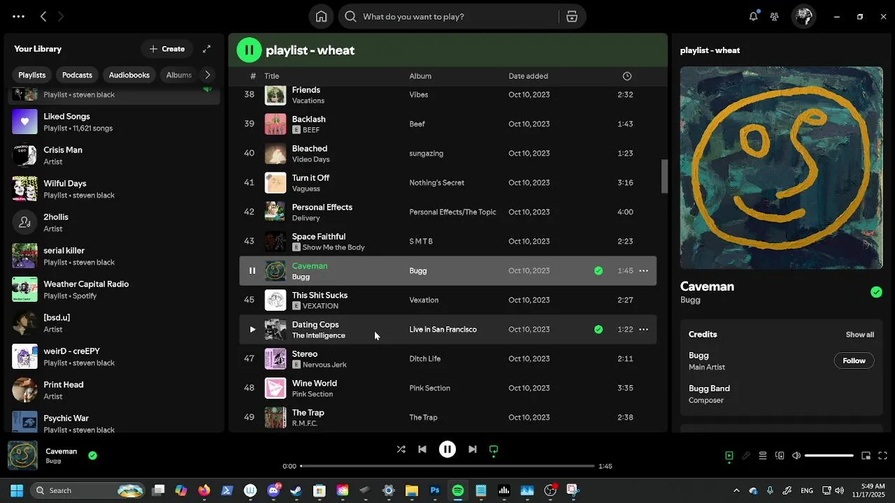The width and height of the screenshot is (895, 503).
Task: Open the Live in San Francisco album link
Action: (443, 330)
